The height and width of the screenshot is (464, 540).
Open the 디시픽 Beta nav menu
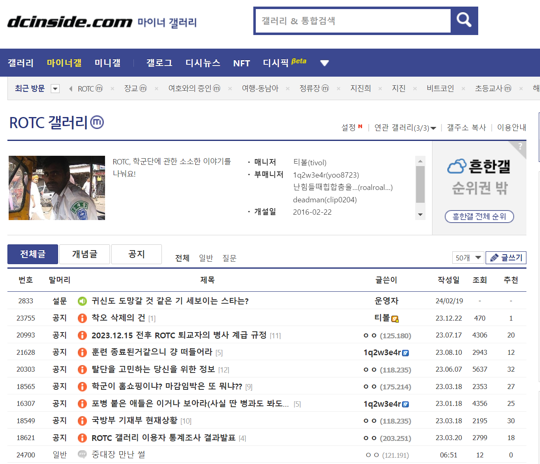coord(285,63)
